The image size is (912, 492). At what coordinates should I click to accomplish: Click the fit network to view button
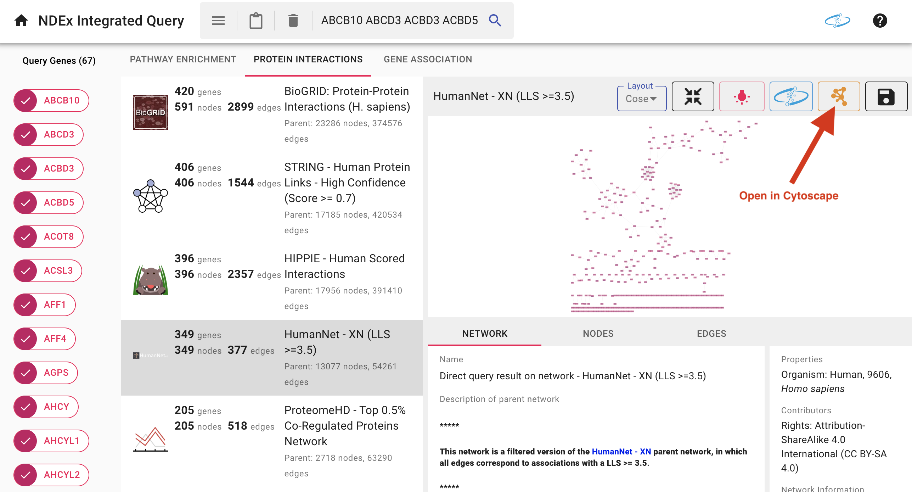click(x=693, y=96)
